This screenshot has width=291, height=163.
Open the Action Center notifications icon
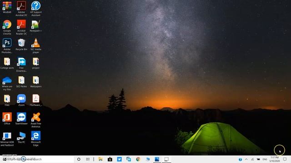click(x=285, y=159)
